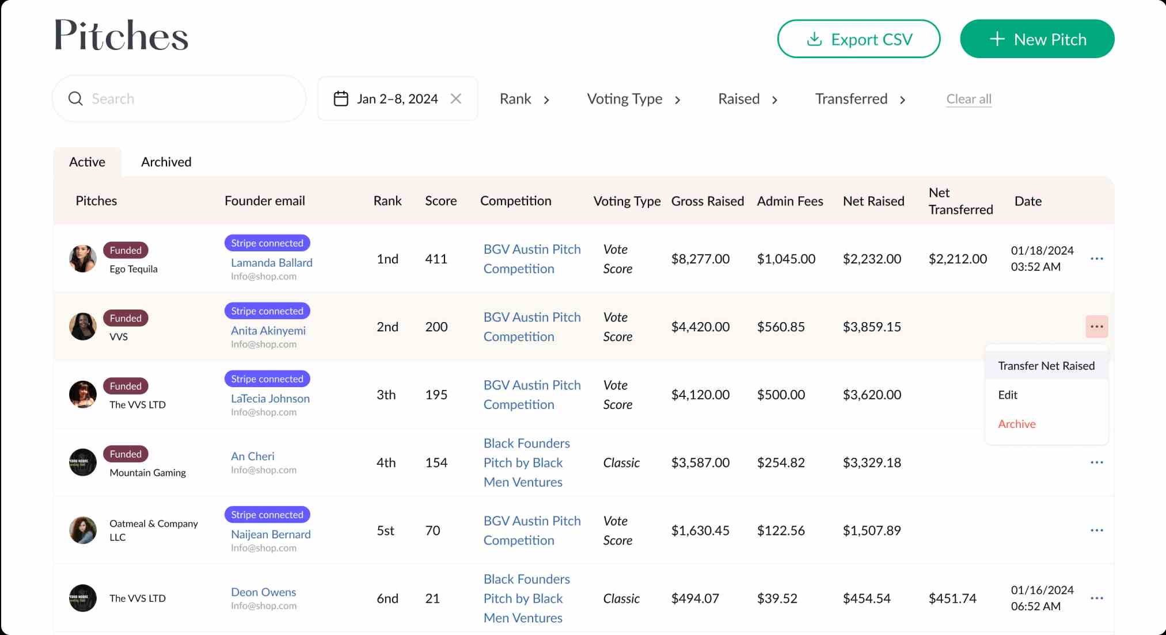Click the $8,277.00 gross raised value

(x=700, y=259)
